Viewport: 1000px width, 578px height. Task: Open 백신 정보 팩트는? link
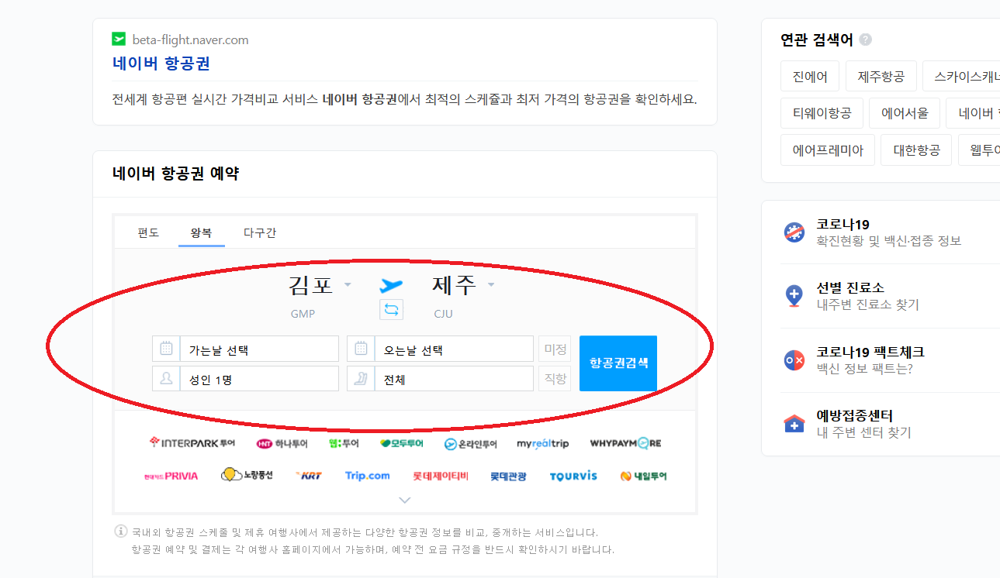[865, 368]
